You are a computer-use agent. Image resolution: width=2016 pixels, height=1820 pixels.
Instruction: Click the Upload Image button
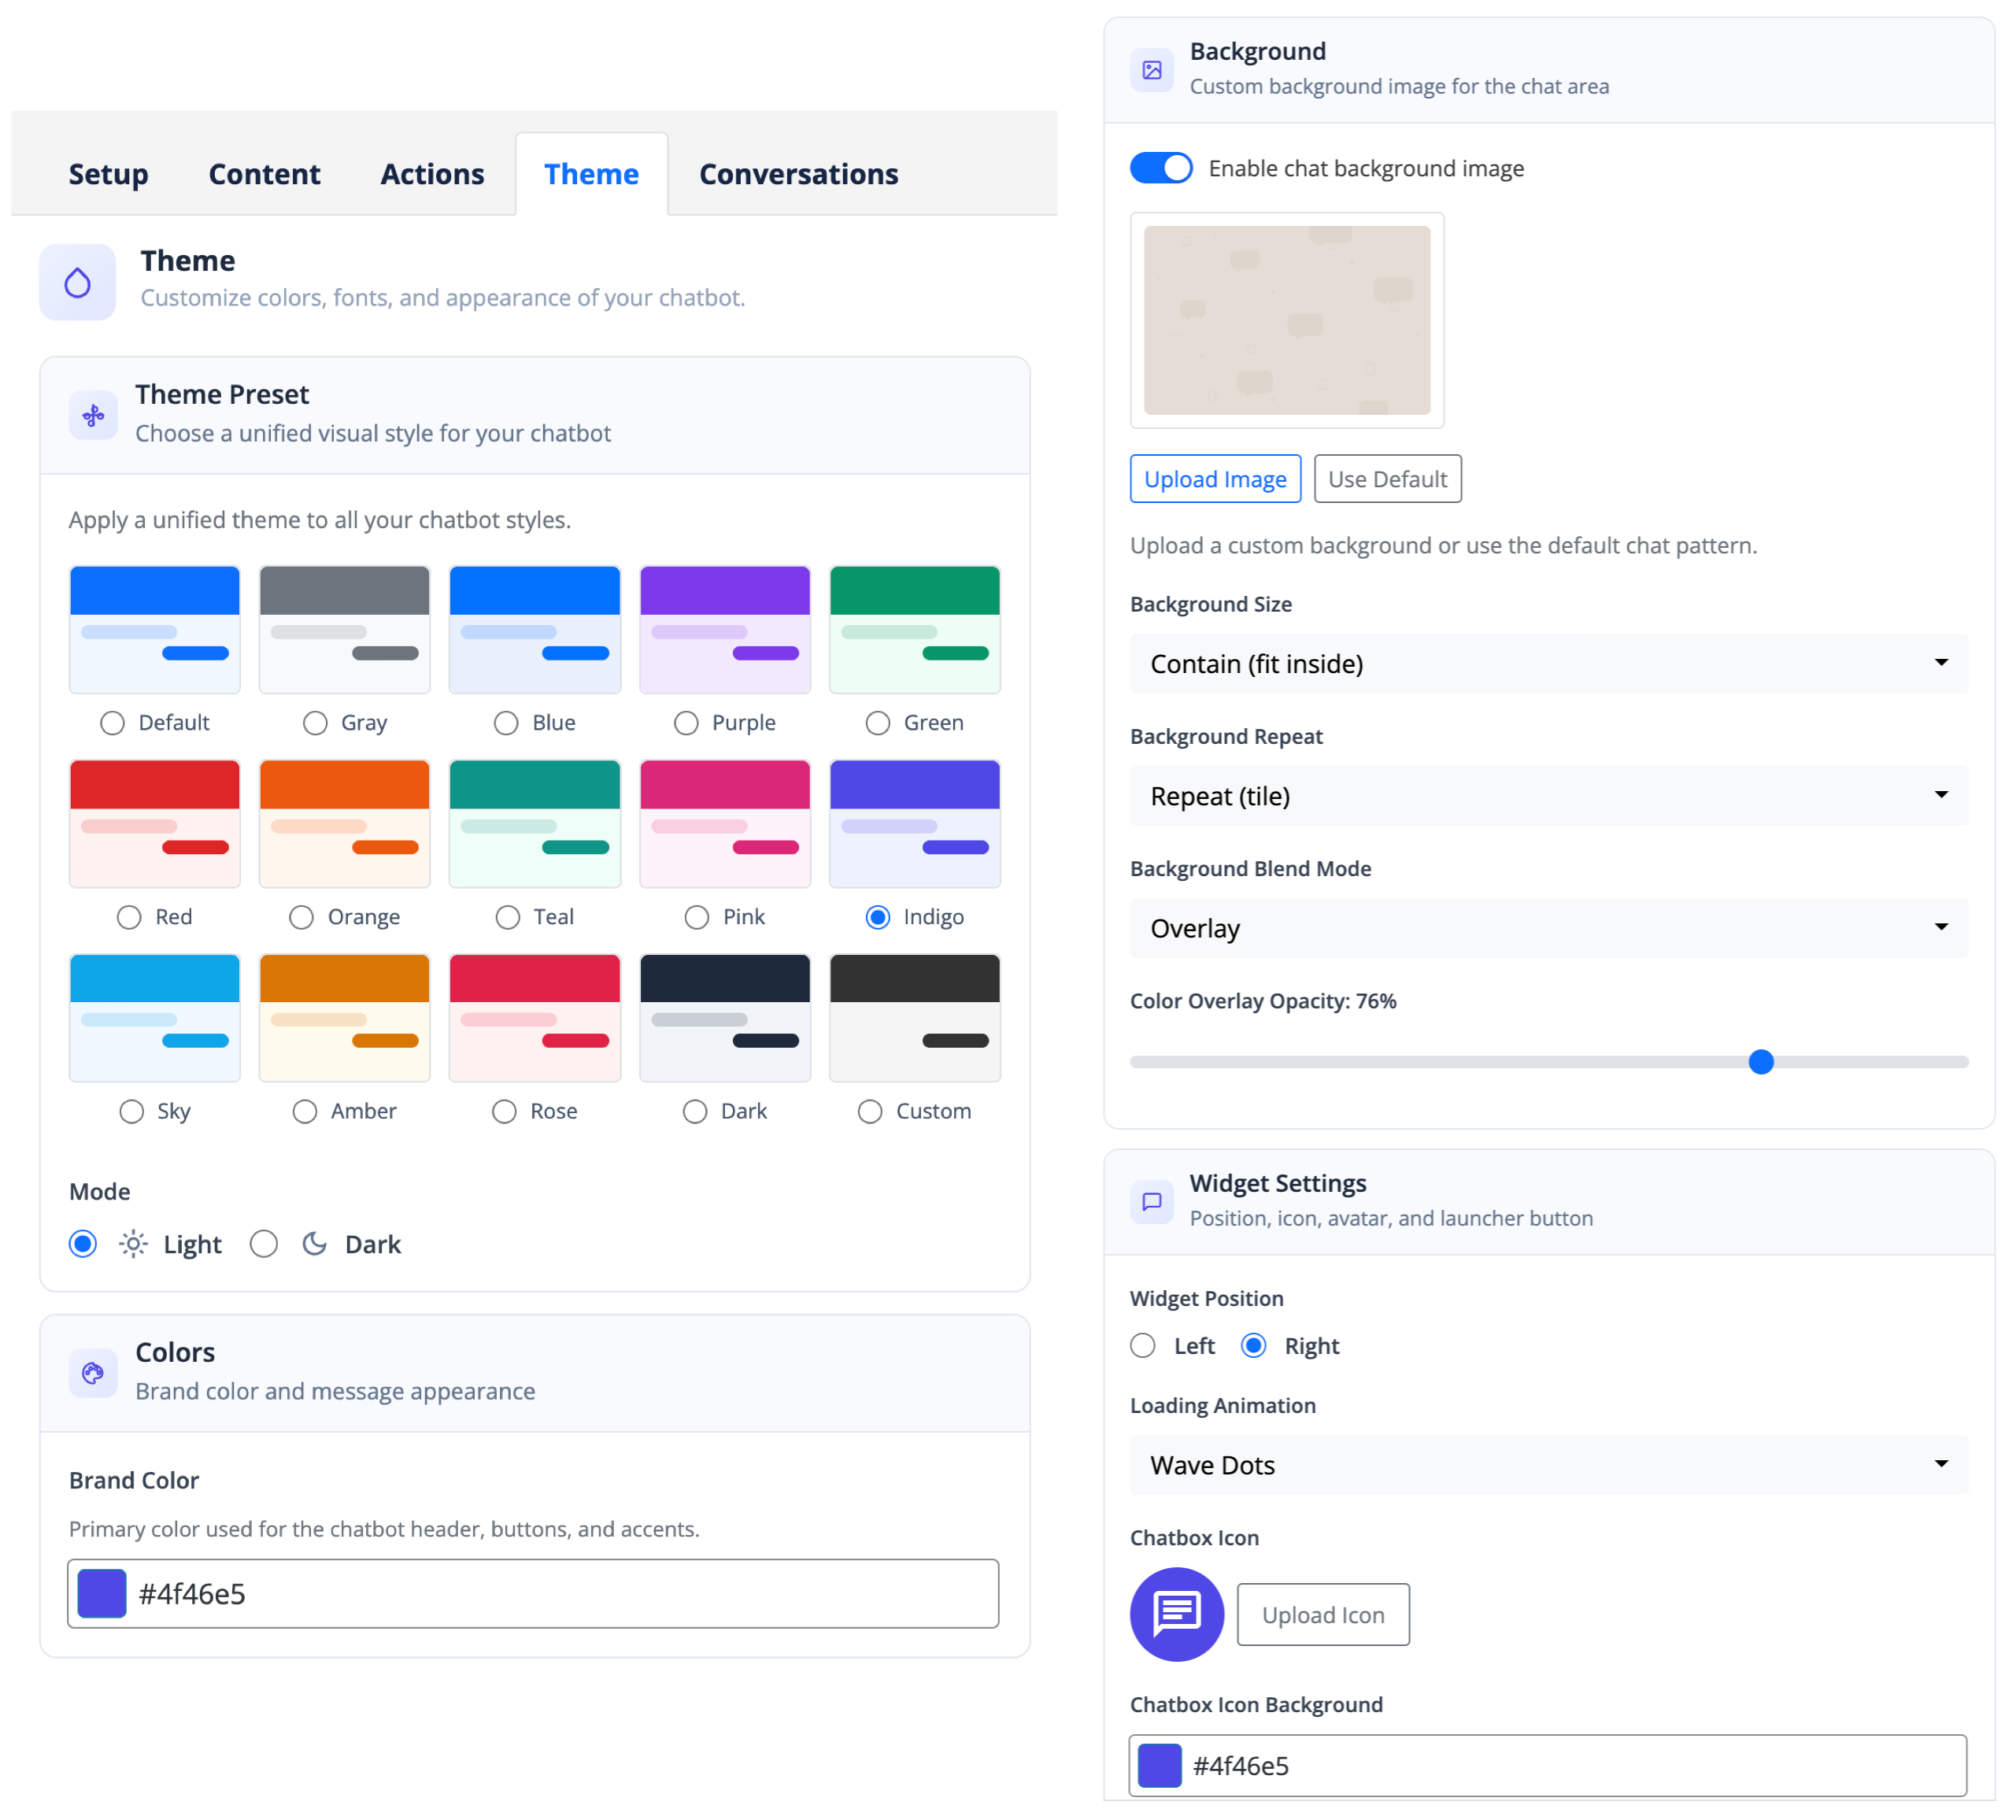pos(1215,478)
